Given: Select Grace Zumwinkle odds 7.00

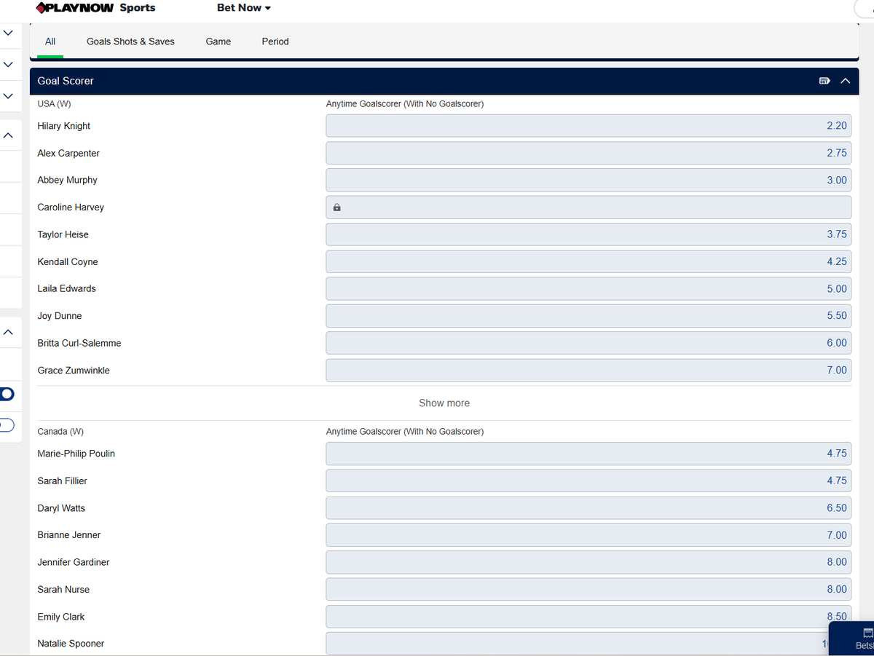Looking at the screenshot, I should pos(588,370).
